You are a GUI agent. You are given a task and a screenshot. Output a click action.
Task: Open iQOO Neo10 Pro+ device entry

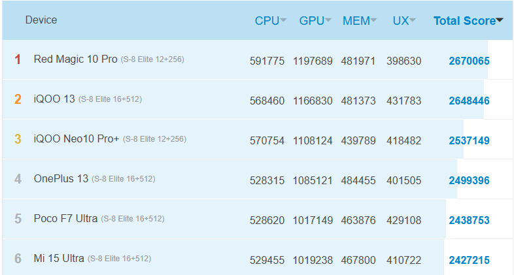click(x=77, y=139)
